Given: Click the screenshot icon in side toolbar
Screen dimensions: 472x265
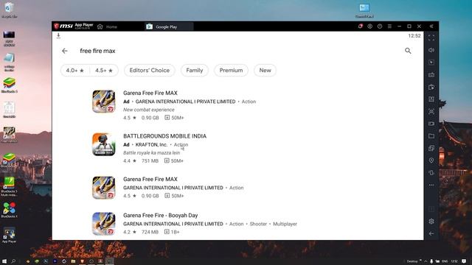Looking at the screenshot, I should (x=431, y=111).
